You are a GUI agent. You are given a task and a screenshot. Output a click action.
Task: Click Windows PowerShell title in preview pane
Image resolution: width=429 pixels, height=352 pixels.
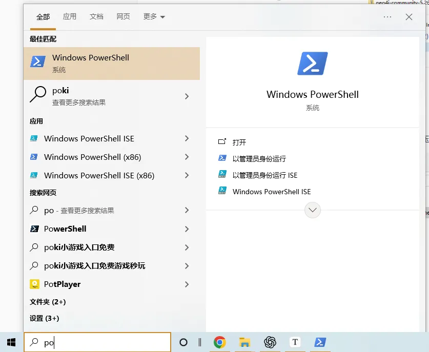point(313,94)
